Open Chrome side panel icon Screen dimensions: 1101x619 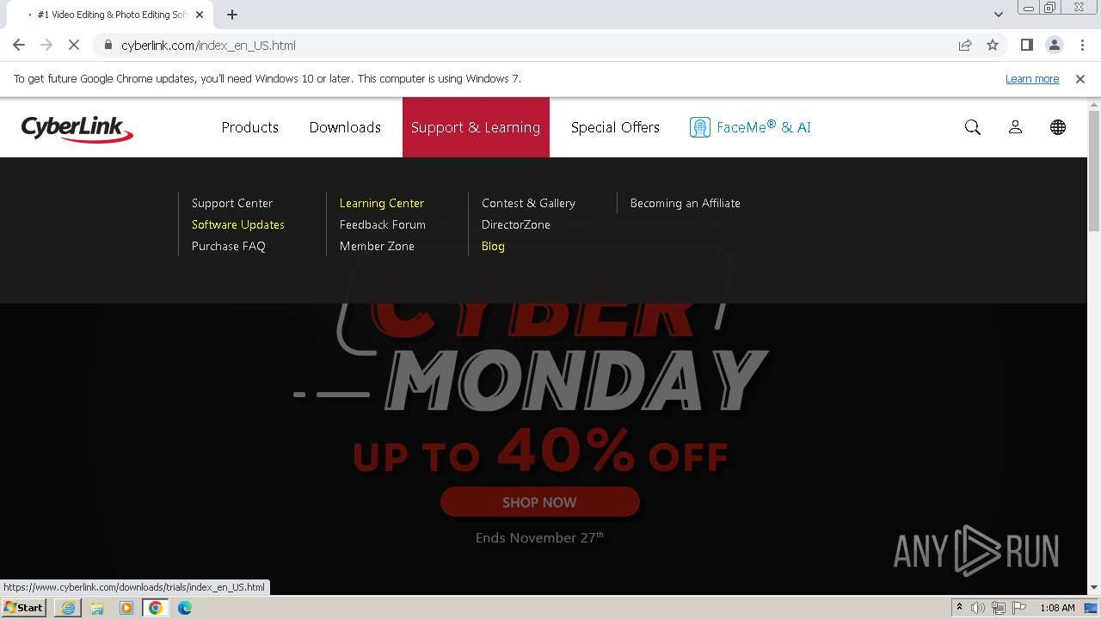pyautogui.click(x=1027, y=46)
